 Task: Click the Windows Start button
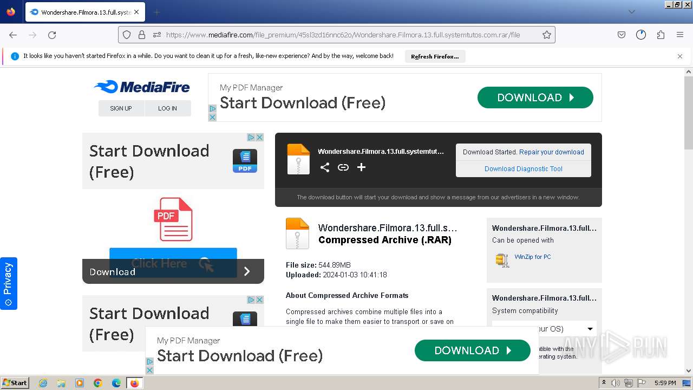coord(15,382)
